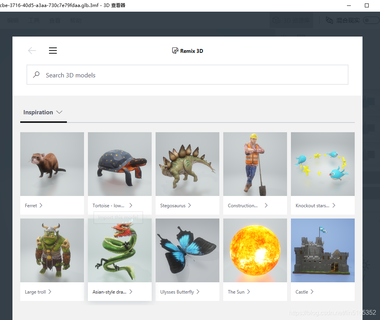Open the Castle model thumbnail
Image resolution: width=380 pixels, height=320 pixels.
tap(322, 250)
